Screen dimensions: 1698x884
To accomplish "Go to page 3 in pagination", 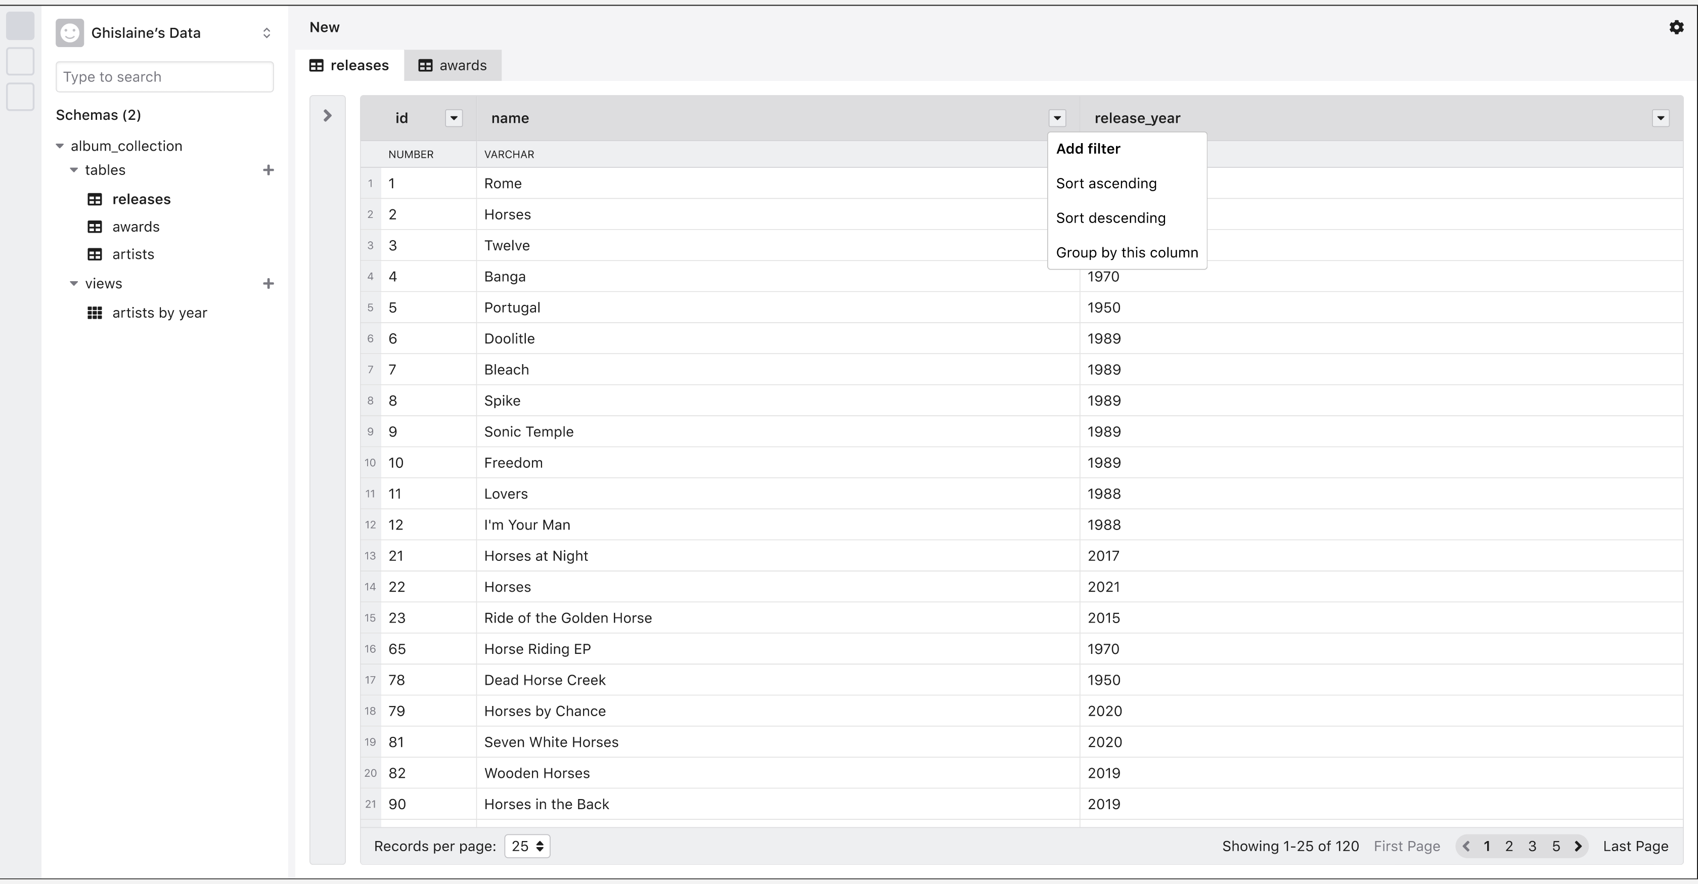I will tap(1532, 847).
